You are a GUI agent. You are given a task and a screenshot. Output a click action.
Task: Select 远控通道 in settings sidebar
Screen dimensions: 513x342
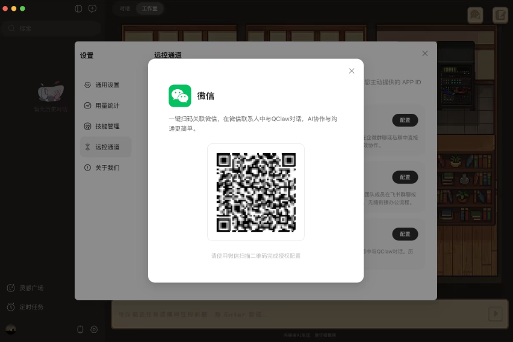106,147
